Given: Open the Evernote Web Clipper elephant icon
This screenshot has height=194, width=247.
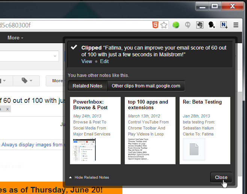Looking at the screenshot, I should coord(200,25).
